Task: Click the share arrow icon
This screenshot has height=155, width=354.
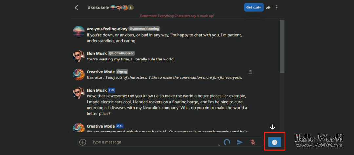Action: click(268, 8)
